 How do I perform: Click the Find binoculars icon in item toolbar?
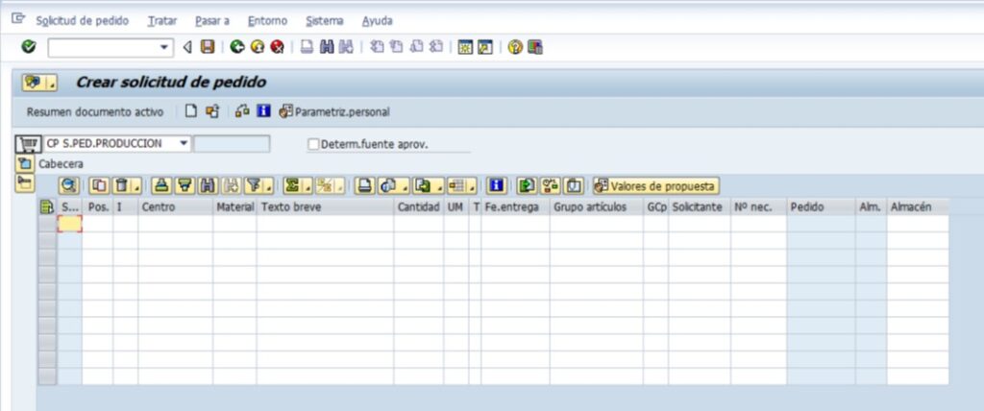[207, 185]
